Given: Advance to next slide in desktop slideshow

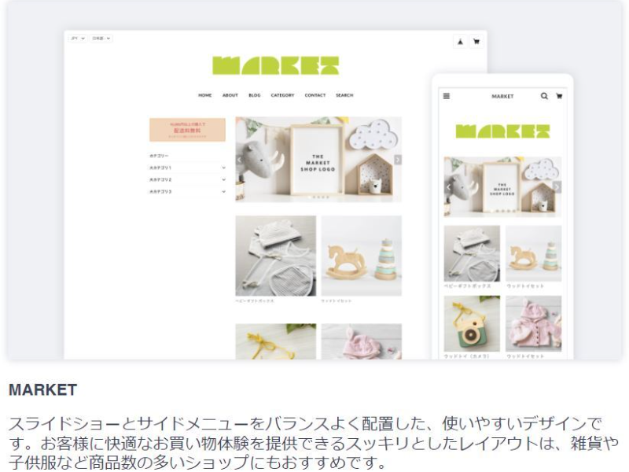Looking at the screenshot, I should [398, 160].
